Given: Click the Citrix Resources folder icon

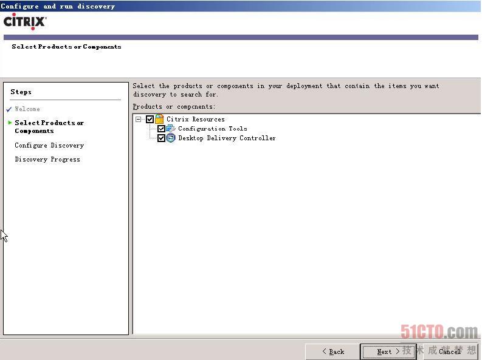Looking at the screenshot, I should coord(159,119).
